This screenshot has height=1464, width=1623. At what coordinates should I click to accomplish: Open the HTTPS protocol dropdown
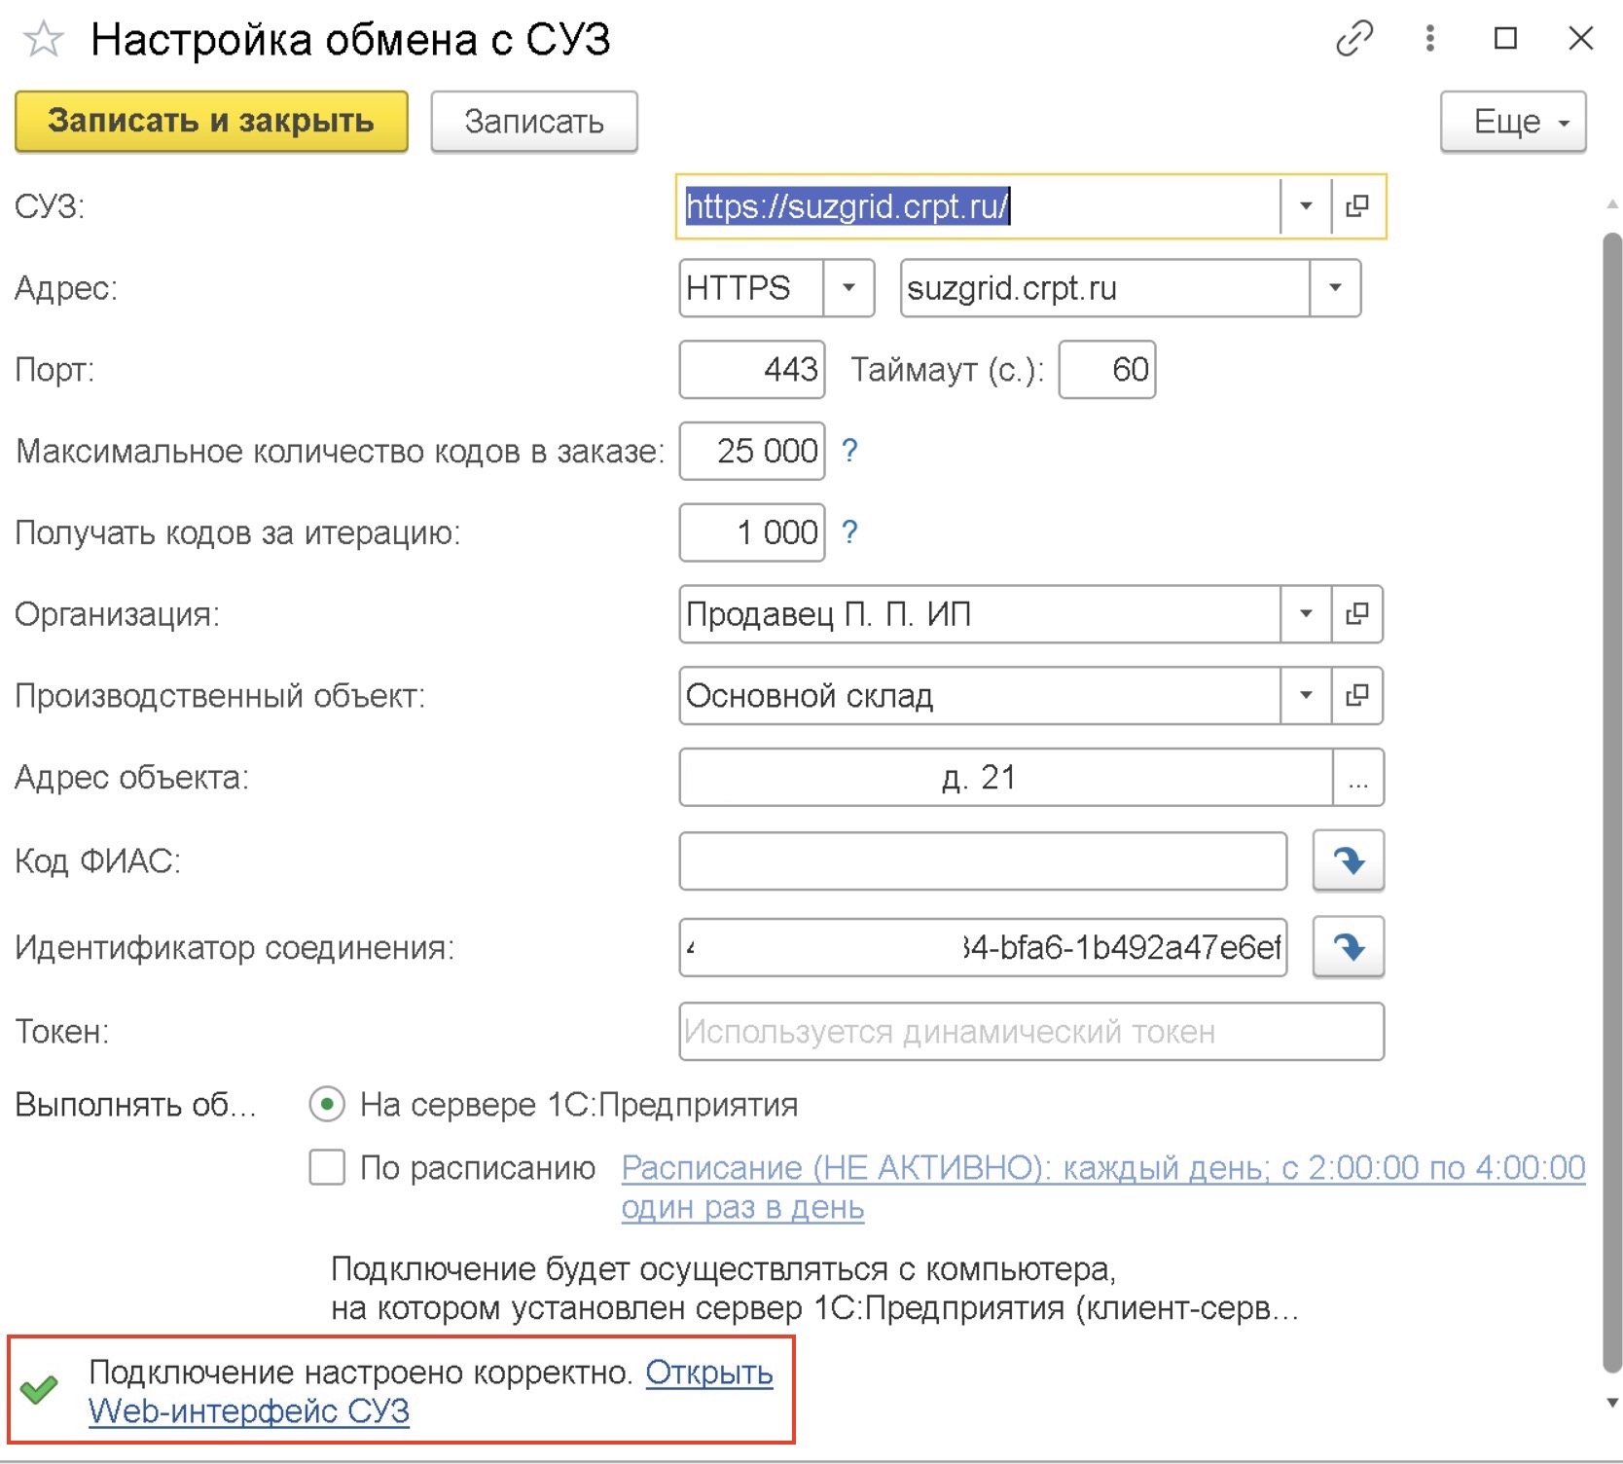tap(848, 288)
